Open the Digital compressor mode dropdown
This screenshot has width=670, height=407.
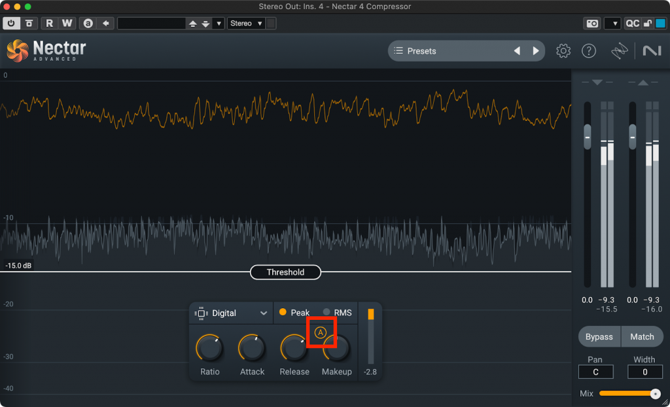pyautogui.click(x=232, y=313)
